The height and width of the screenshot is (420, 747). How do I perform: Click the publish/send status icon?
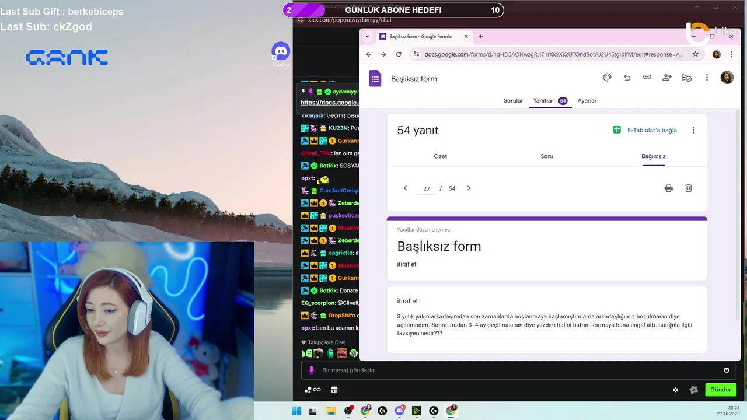tap(687, 78)
